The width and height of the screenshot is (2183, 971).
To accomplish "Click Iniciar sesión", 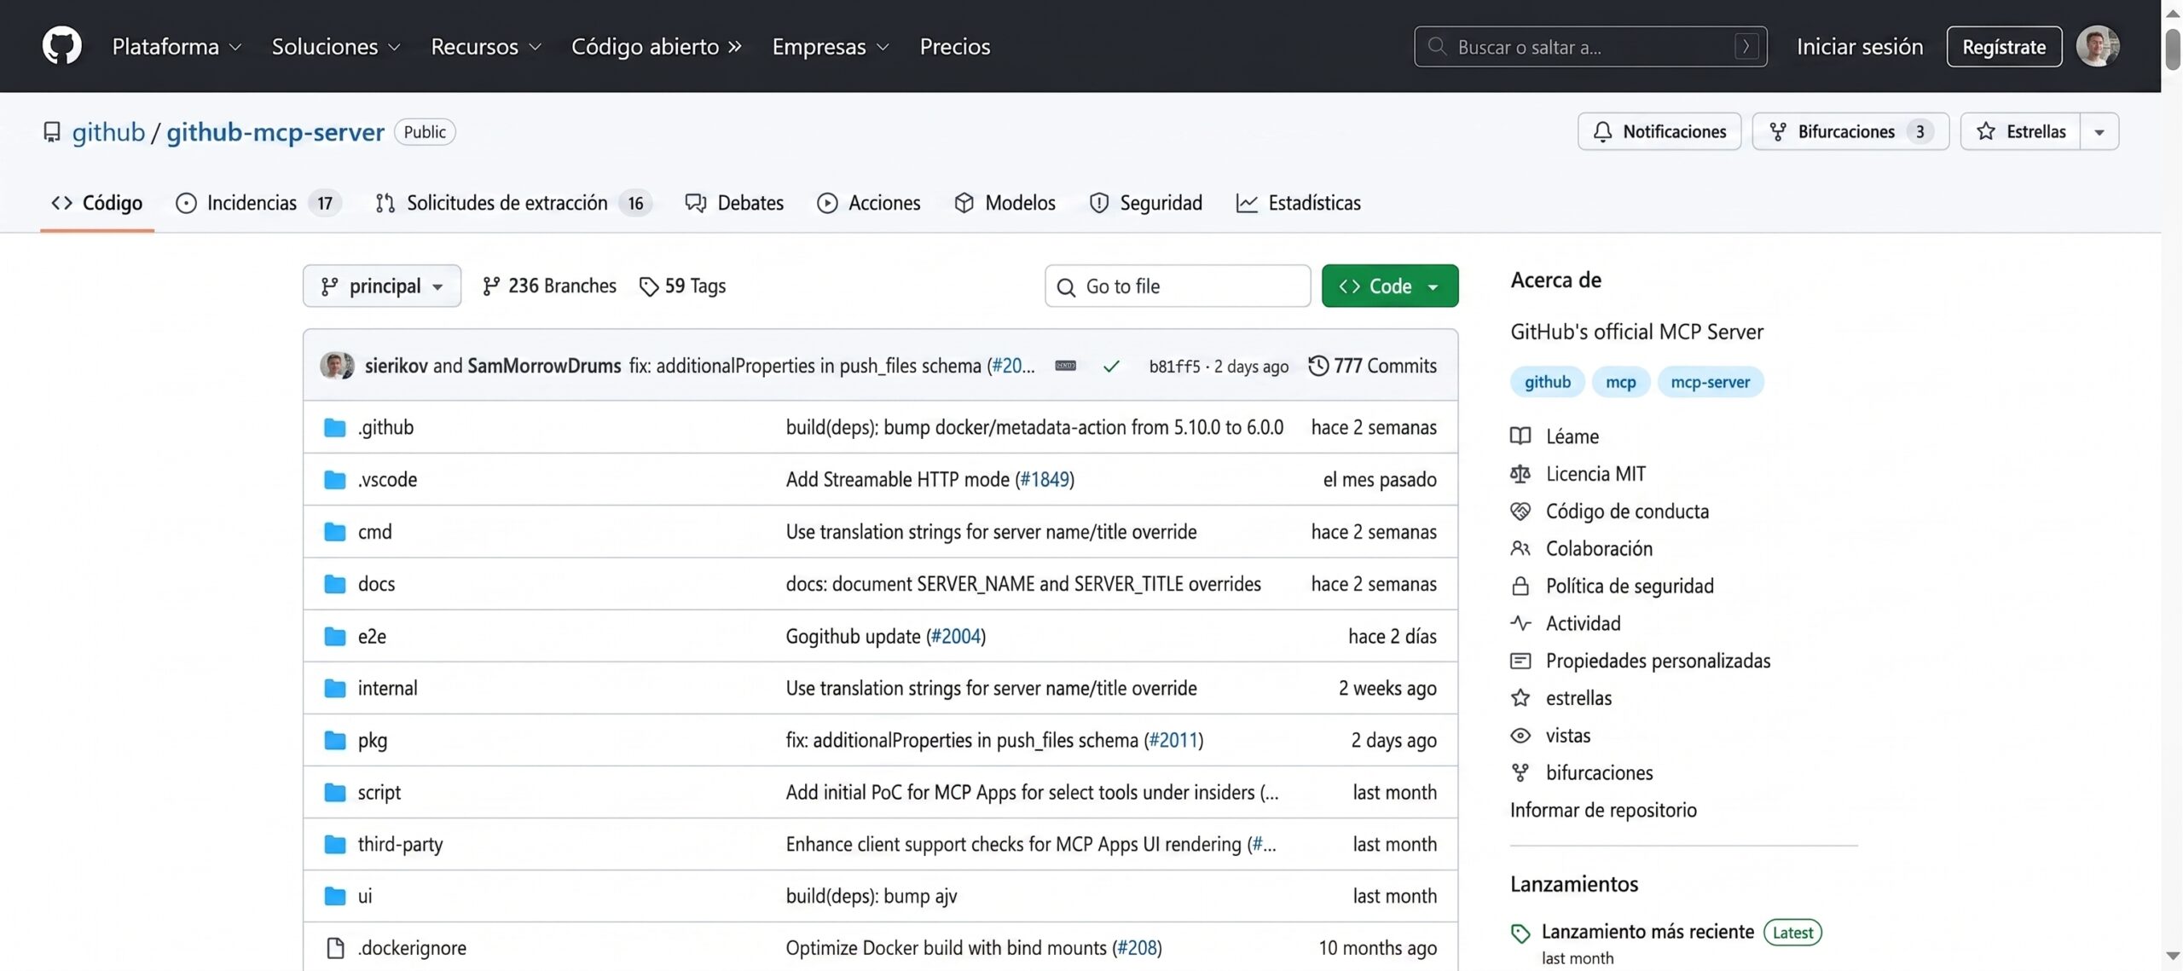I will [x=1860, y=46].
